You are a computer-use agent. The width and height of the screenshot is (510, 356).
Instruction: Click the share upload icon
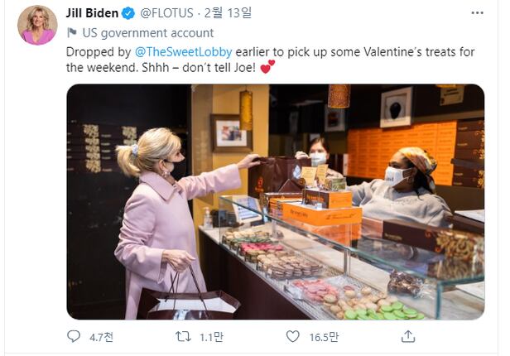pyautogui.click(x=407, y=337)
